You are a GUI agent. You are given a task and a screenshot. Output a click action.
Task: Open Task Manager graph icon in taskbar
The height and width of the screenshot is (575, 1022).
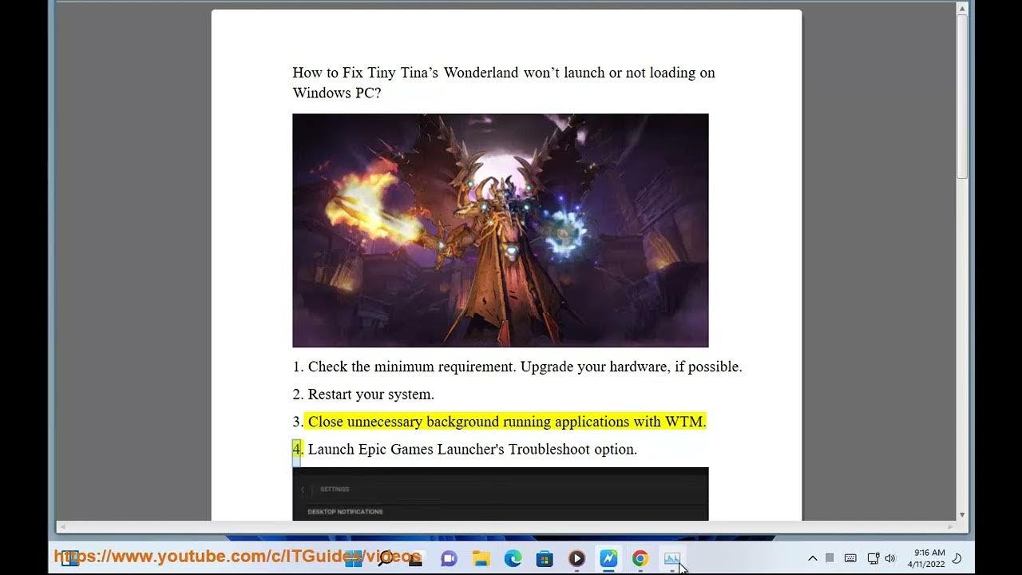(672, 558)
